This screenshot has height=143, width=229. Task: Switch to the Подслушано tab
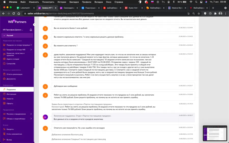pos(91,8)
